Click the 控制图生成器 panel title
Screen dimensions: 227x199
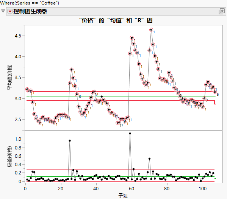tap(30, 11)
